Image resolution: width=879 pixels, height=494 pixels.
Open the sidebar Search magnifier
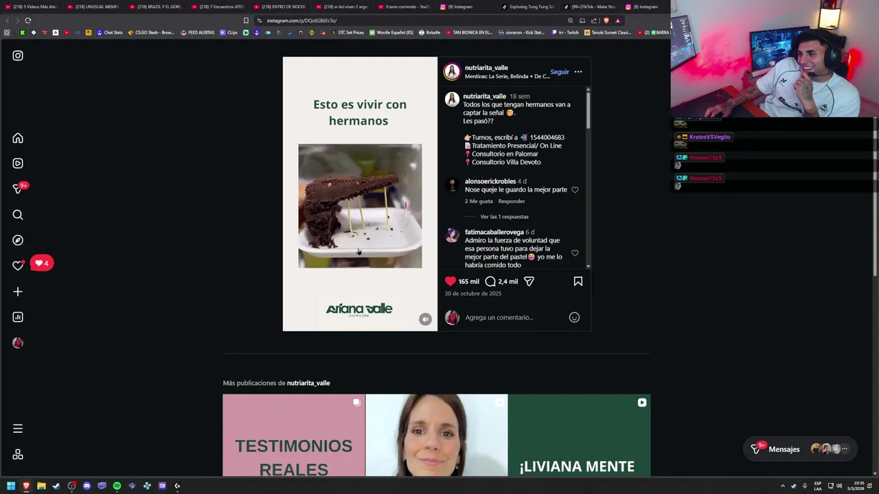18,215
